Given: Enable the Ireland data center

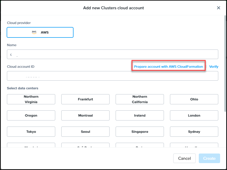Looking at the screenshot, I should click(x=140, y=115).
